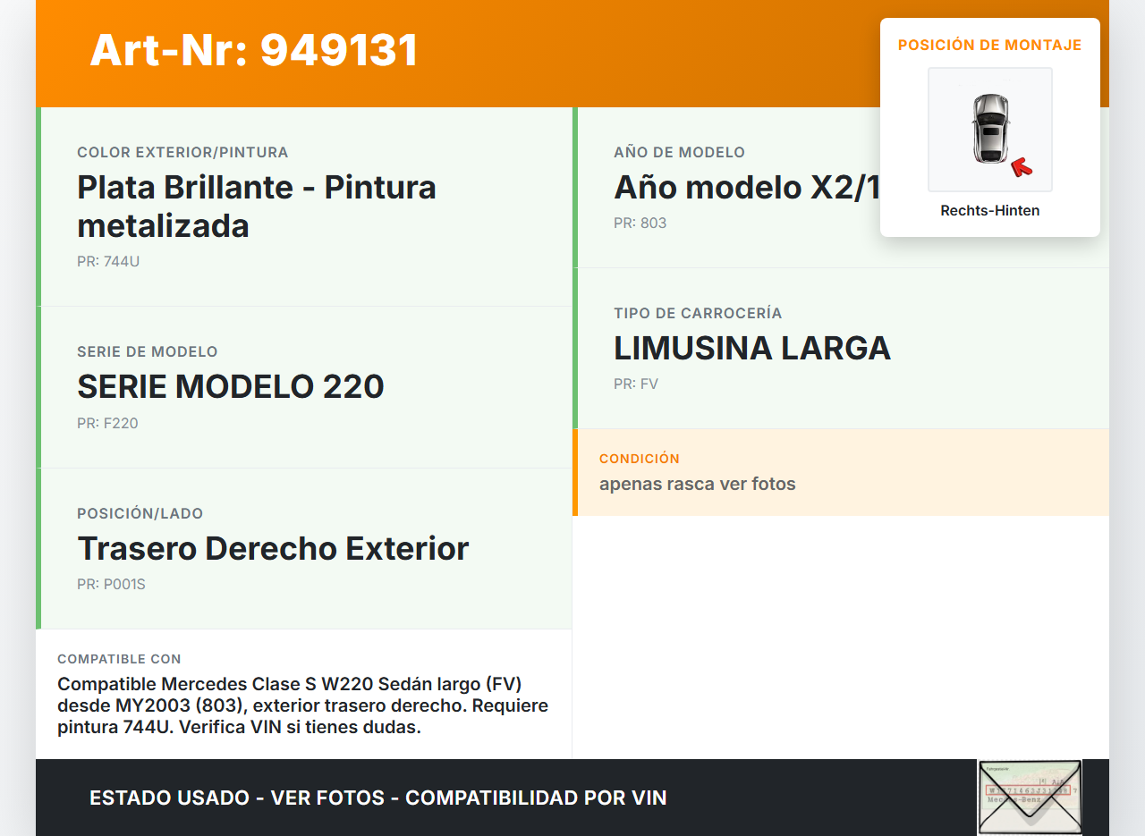Click model year code PR: 803
Viewport: 1145px width, 836px height.
coord(640,224)
